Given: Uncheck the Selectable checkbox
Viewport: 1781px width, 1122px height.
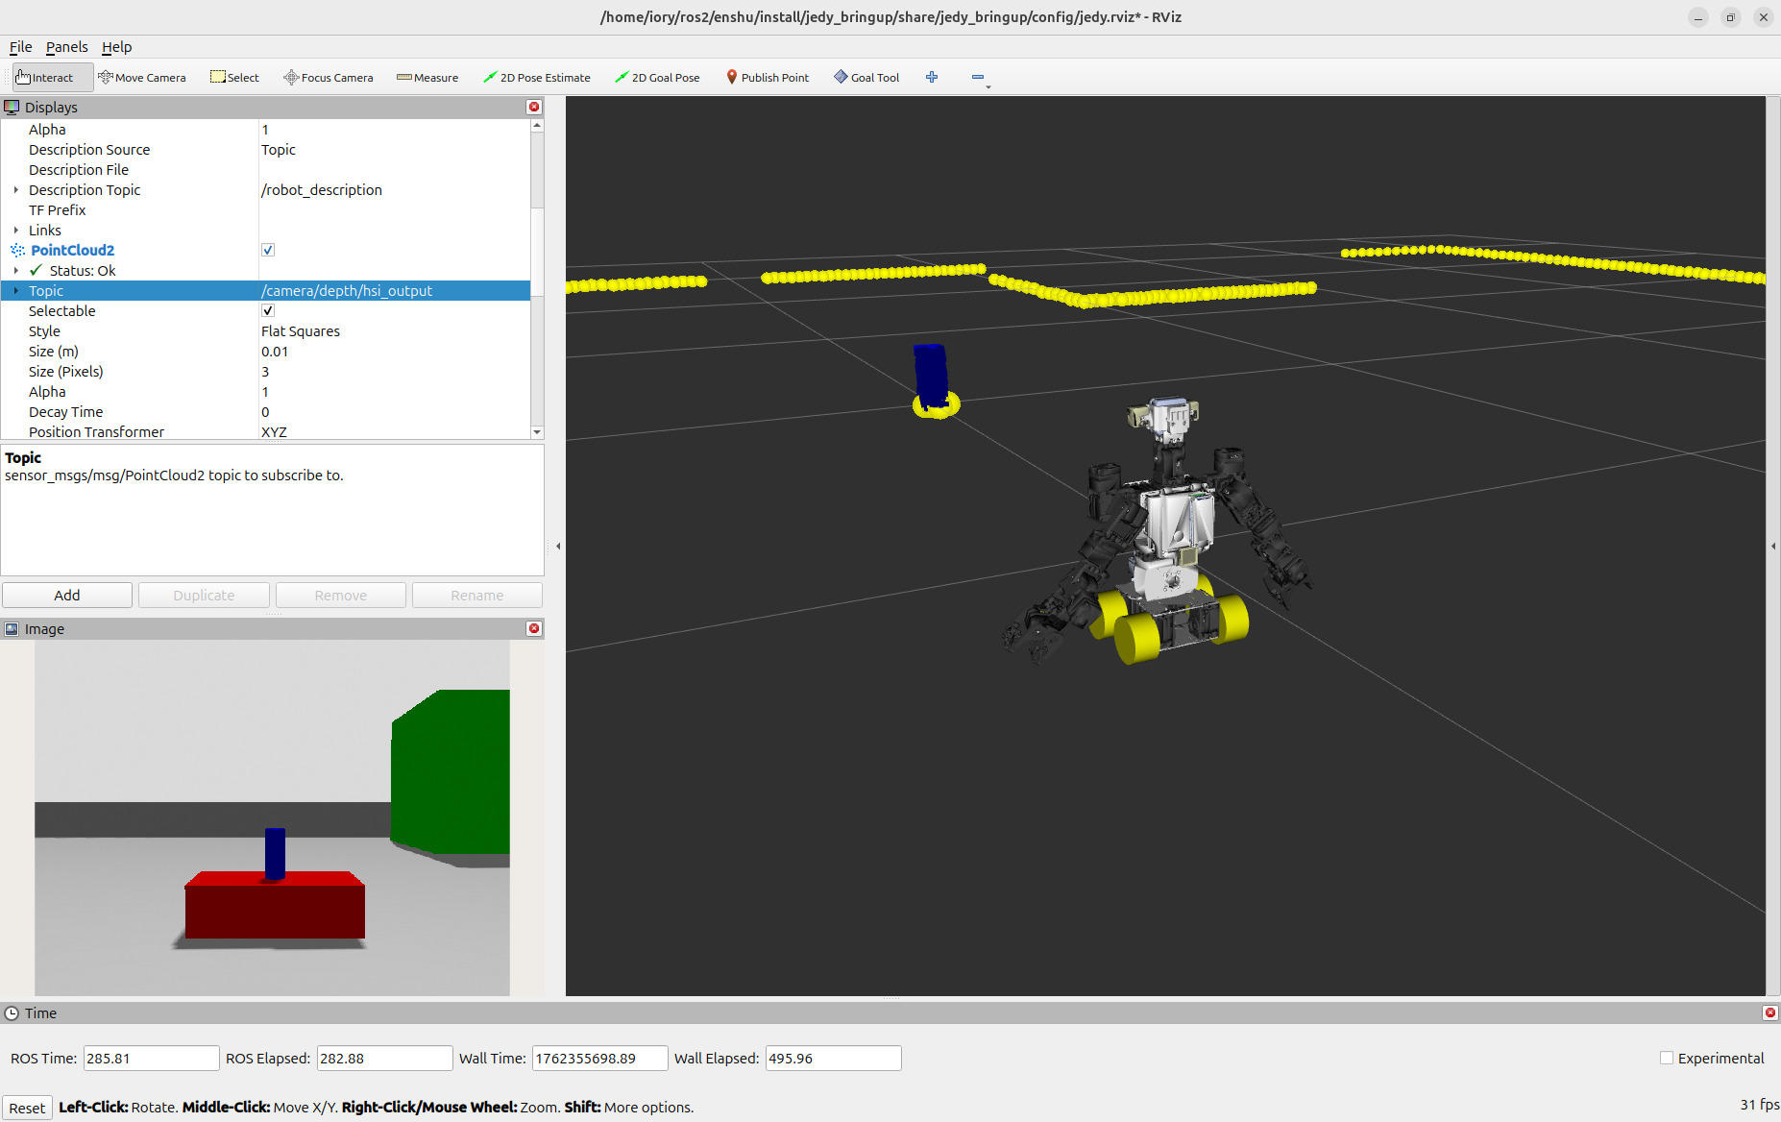Looking at the screenshot, I should tap(268, 310).
